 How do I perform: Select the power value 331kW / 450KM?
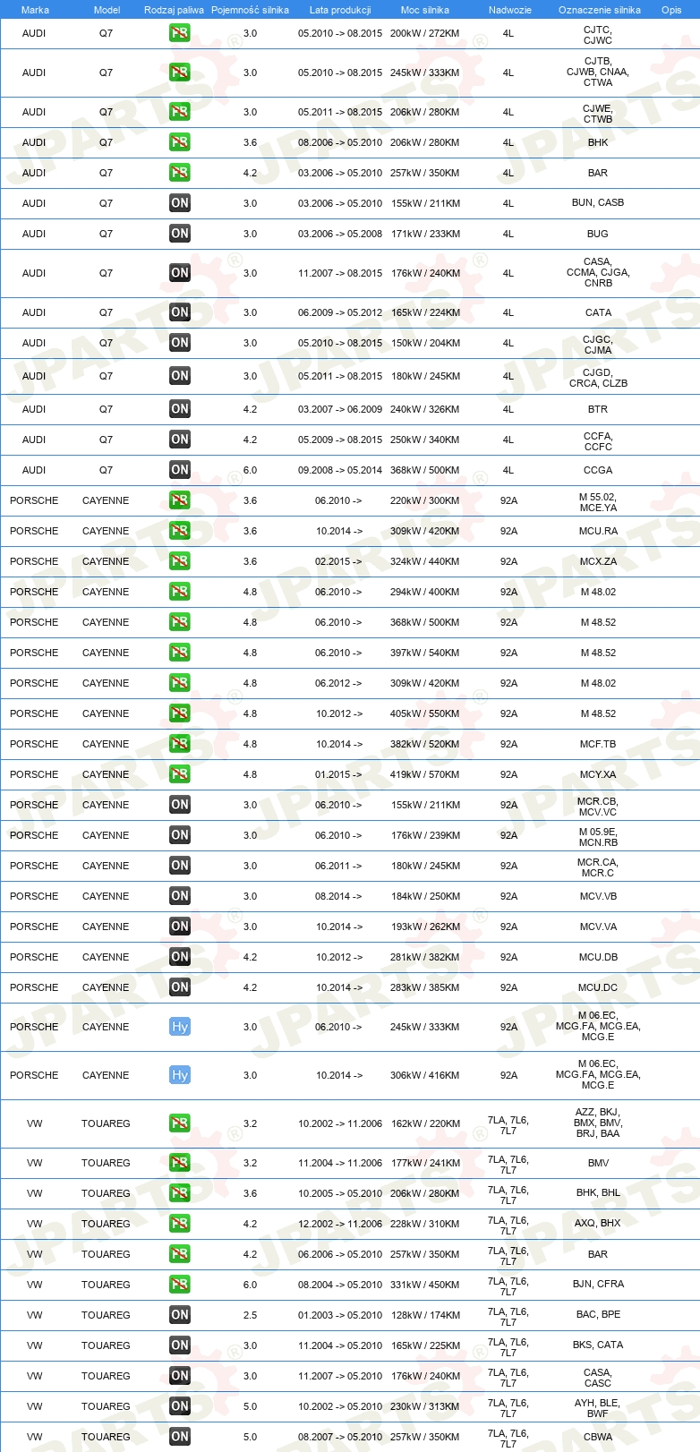coord(425,1285)
